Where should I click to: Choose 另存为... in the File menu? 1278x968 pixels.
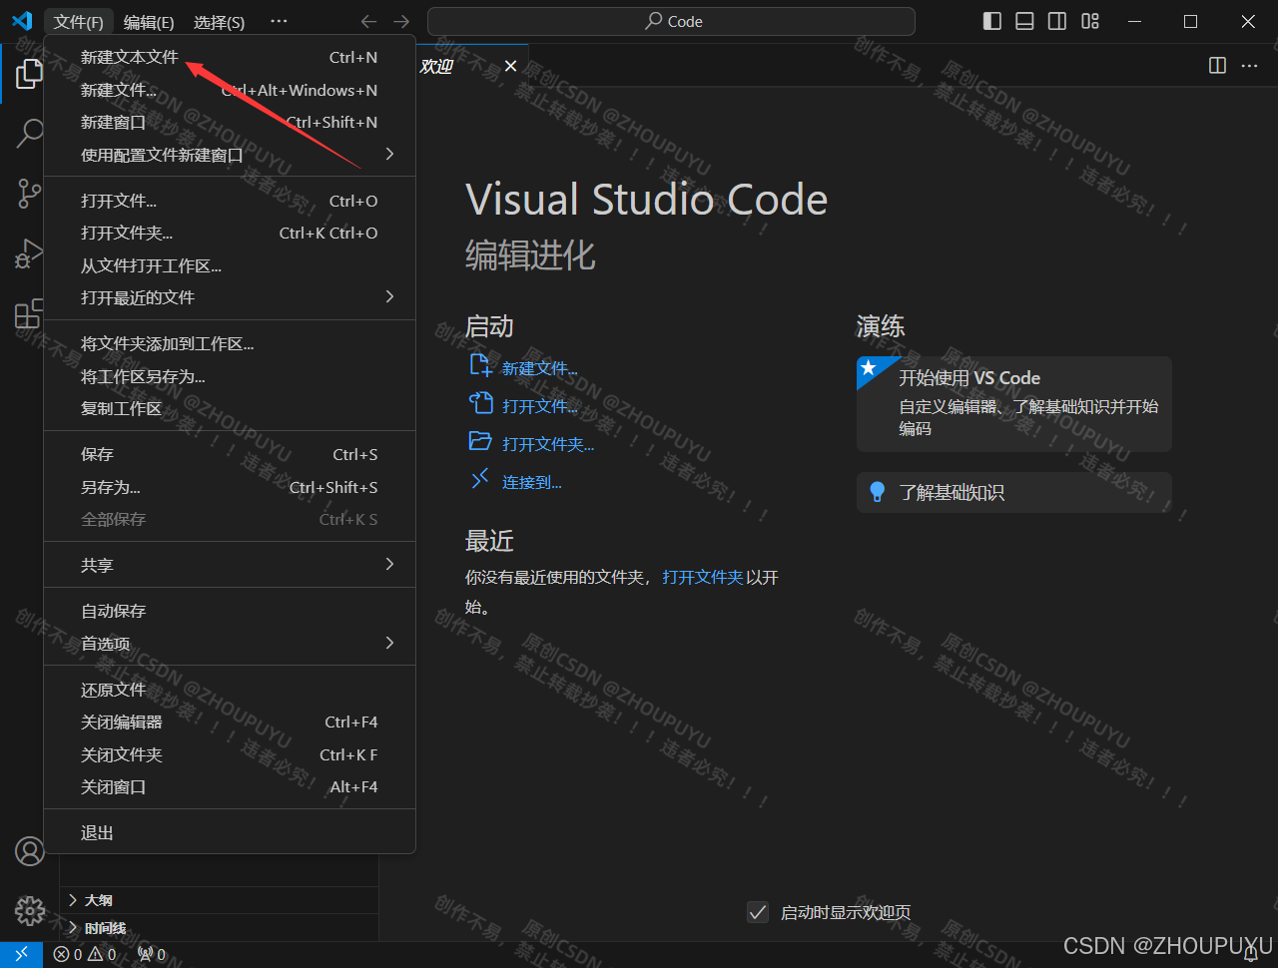pos(230,487)
